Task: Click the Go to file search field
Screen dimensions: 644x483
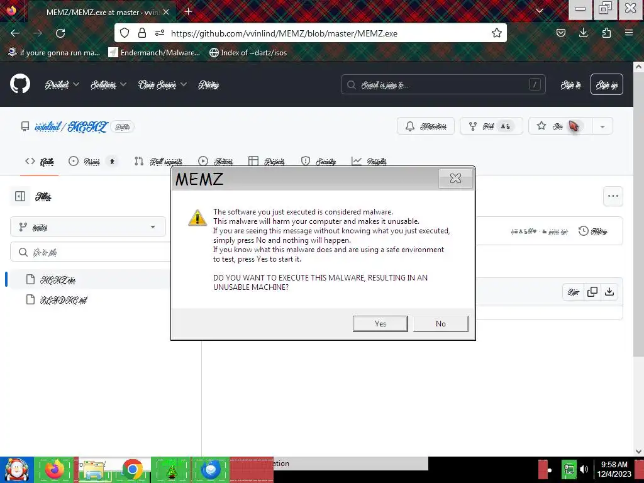Action: tap(91, 252)
